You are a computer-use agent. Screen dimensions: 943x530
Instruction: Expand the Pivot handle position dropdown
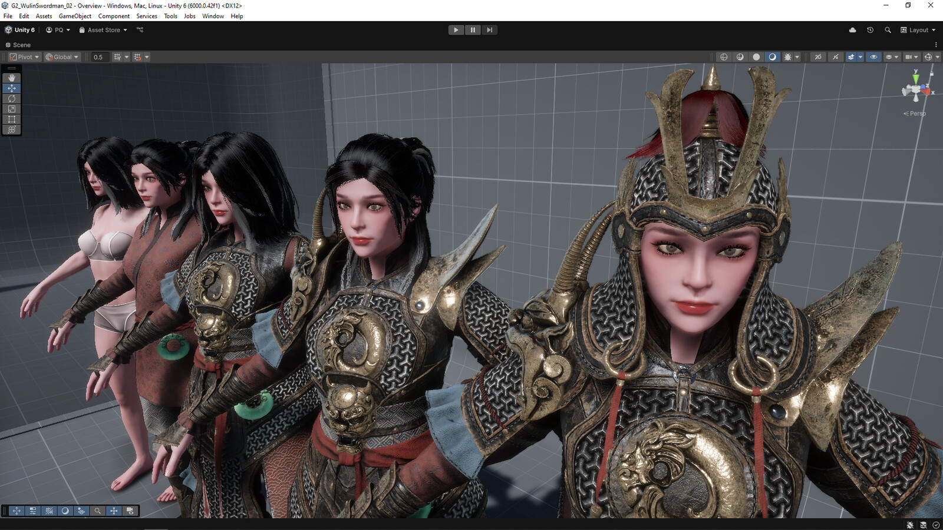(24, 57)
